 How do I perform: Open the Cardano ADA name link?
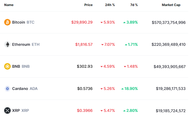coord(25,89)
